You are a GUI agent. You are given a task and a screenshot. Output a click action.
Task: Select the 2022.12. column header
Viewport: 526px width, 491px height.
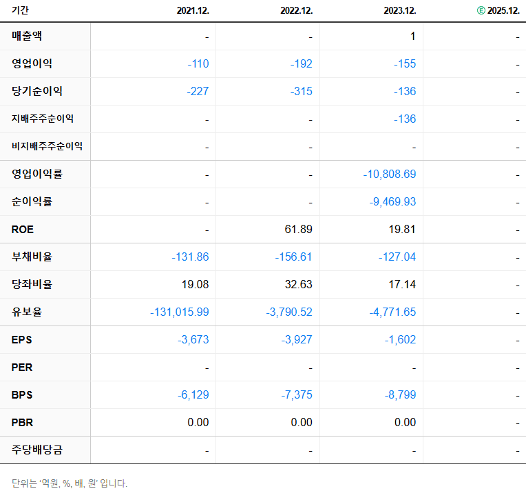(297, 10)
